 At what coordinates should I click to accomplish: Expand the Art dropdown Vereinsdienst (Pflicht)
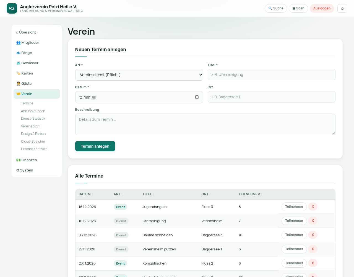pos(139,75)
